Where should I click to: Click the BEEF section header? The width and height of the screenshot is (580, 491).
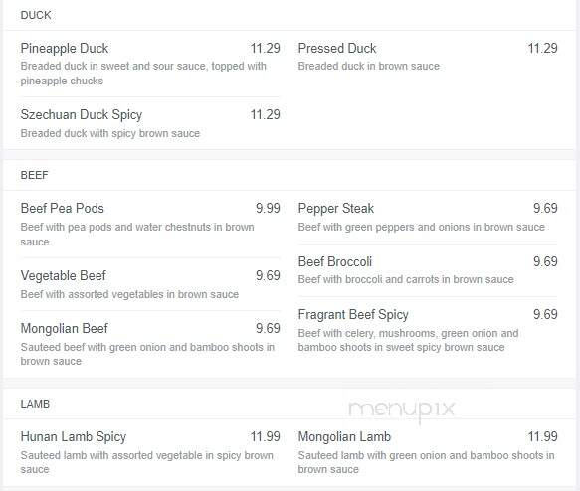pos(35,175)
